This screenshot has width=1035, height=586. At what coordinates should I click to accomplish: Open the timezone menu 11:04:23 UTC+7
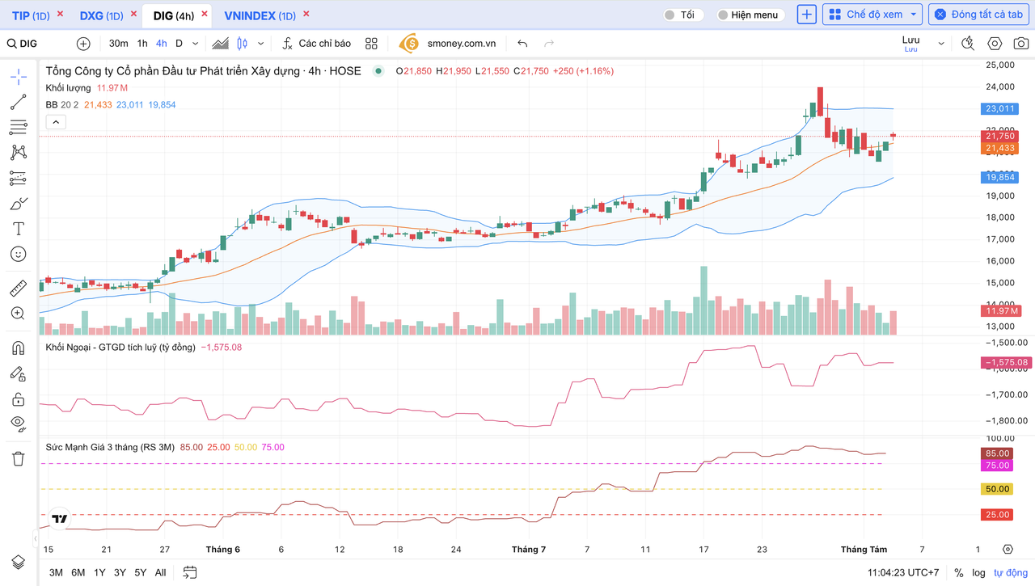tap(903, 572)
